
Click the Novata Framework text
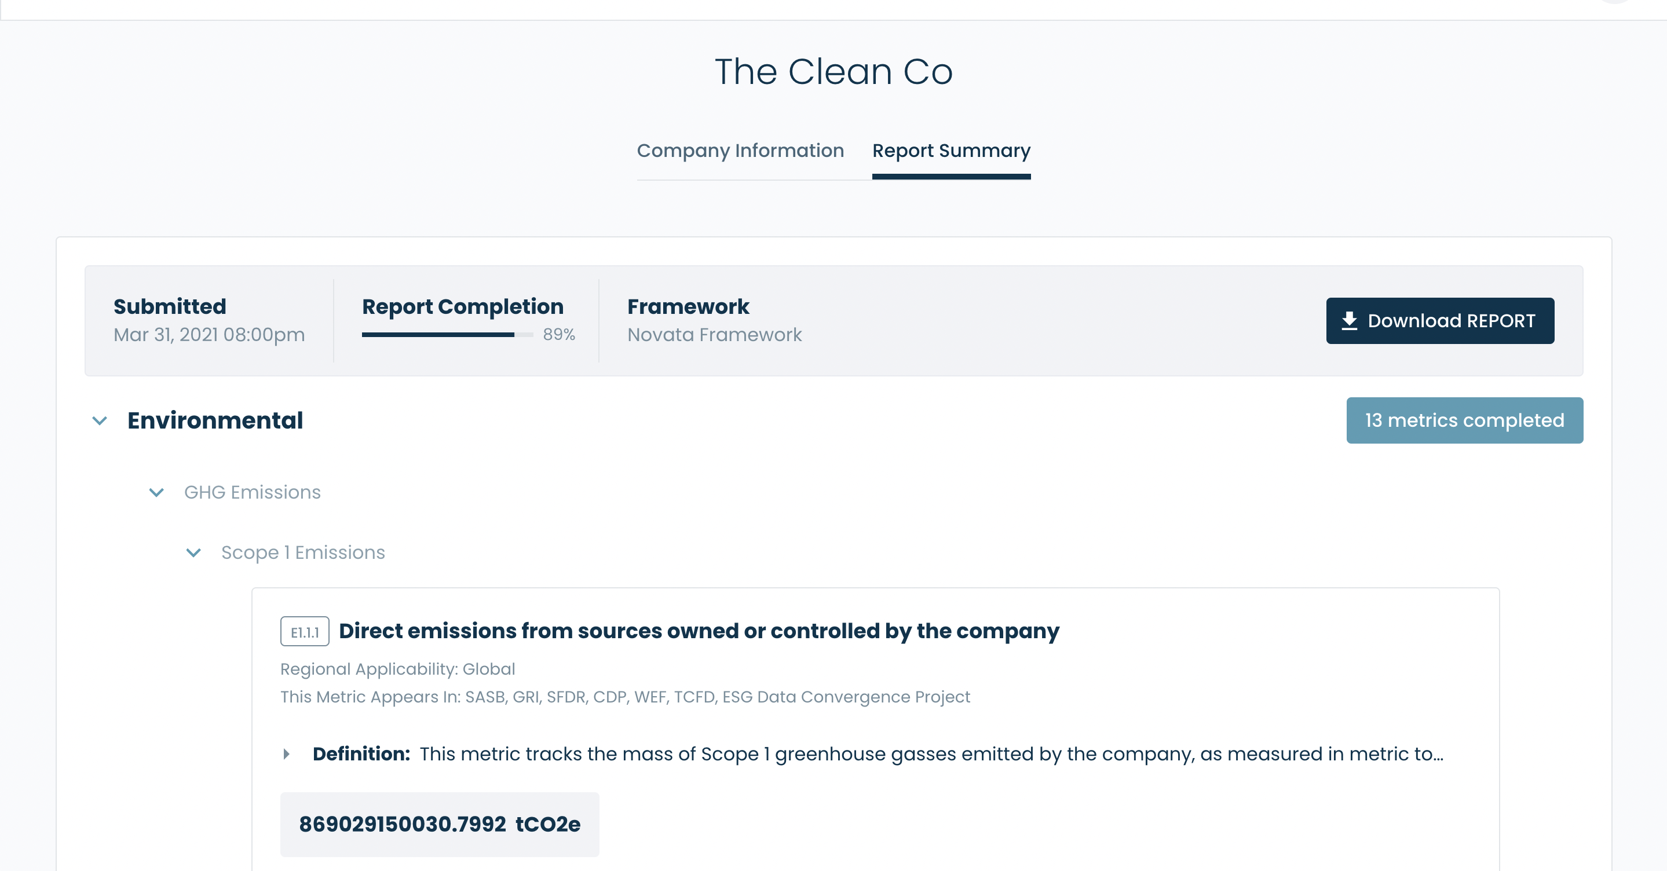click(714, 335)
